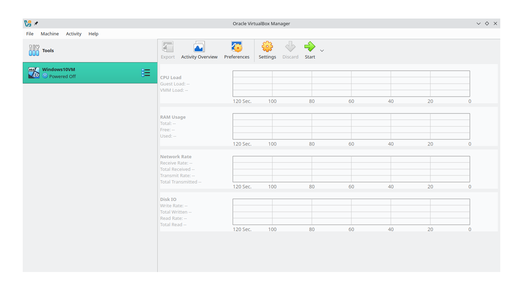Click the Write Rate label
Image resolution: width=523 pixels, height=299 pixels.
pyautogui.click(x=174, y=206)
